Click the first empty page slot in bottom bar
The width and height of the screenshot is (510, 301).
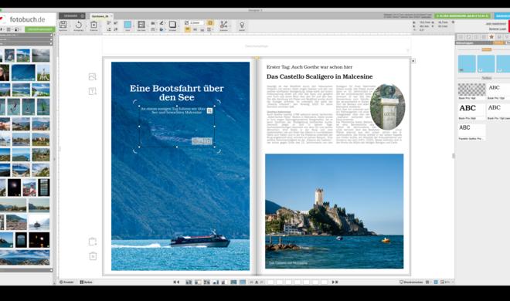(270, 282)
